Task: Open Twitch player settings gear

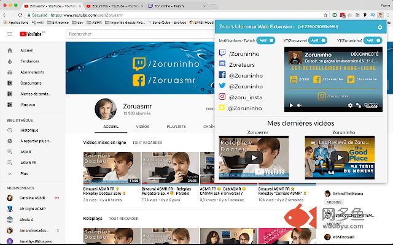Action: point(350,105)
